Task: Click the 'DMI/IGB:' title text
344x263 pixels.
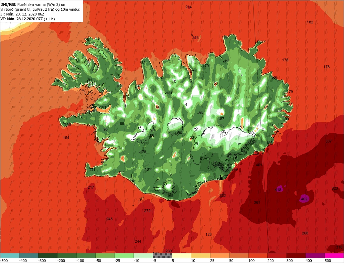Action: [8, 4]
